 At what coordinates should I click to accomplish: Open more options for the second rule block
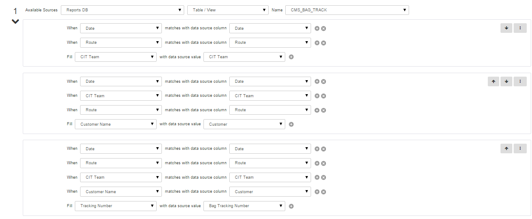pos(520,81)
